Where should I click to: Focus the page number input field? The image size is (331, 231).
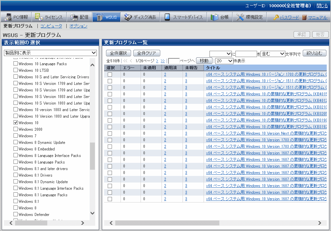pyautogui.click(x=174, y=61)
